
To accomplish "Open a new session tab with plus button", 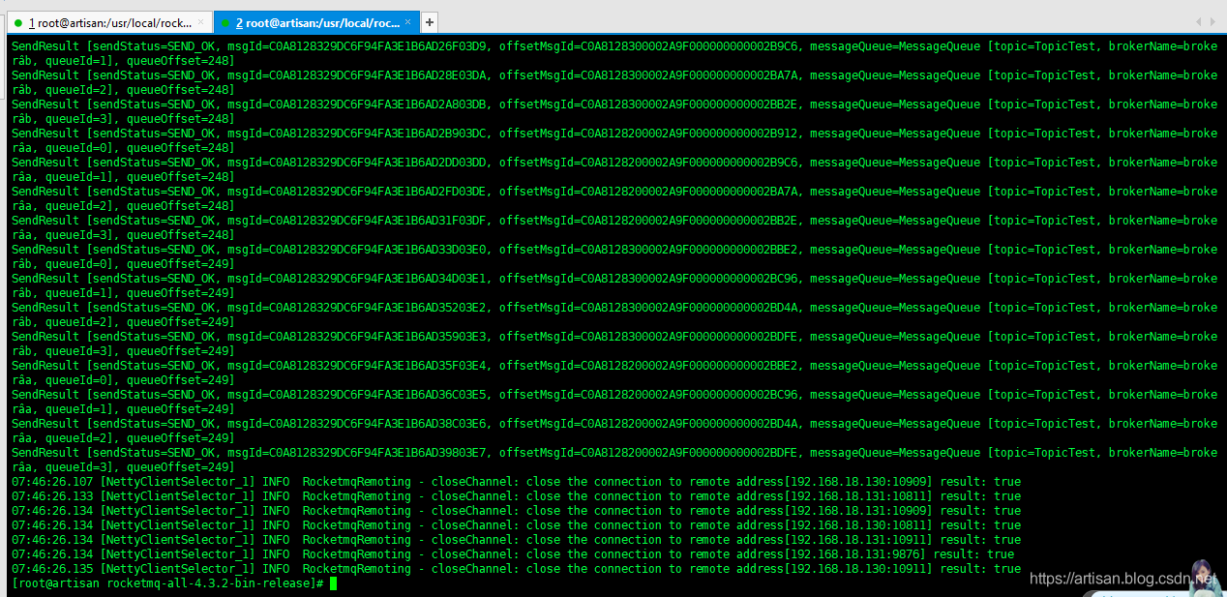I will point(430,22).
